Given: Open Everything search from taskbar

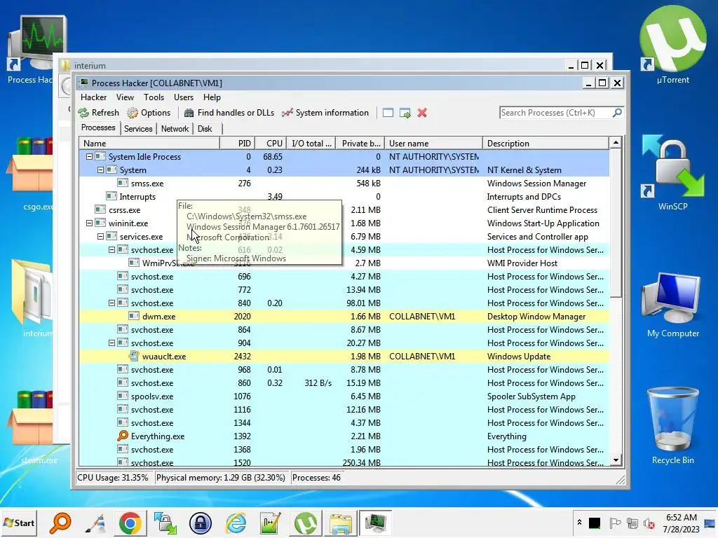Looking at the screenshot, I should (60, 523).
